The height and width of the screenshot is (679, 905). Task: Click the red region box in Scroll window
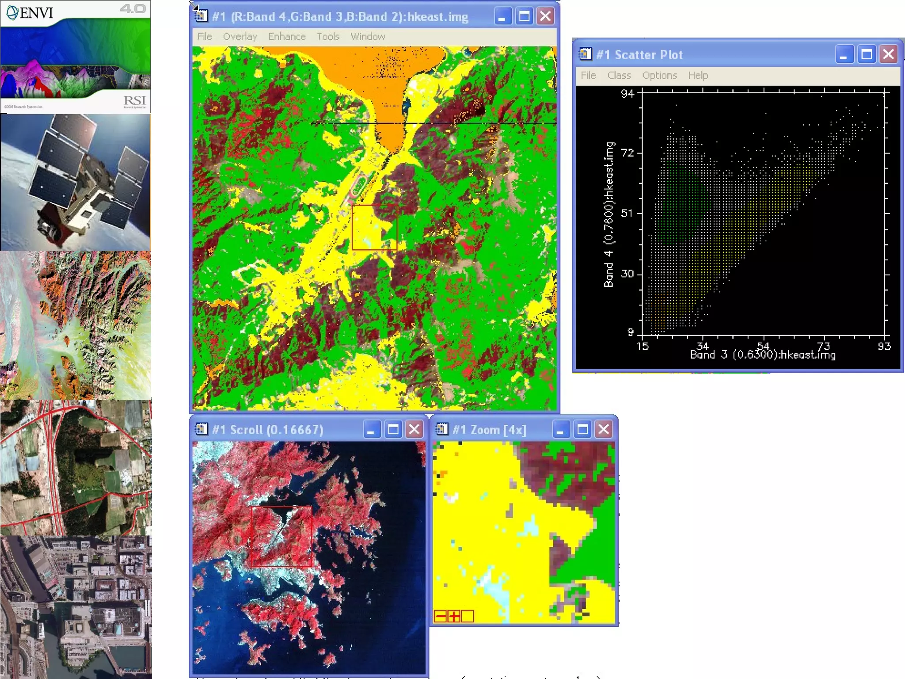coord(281,536)
